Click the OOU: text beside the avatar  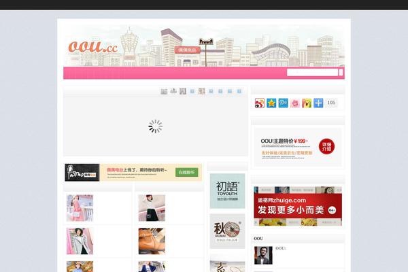(x=281, y=248)
